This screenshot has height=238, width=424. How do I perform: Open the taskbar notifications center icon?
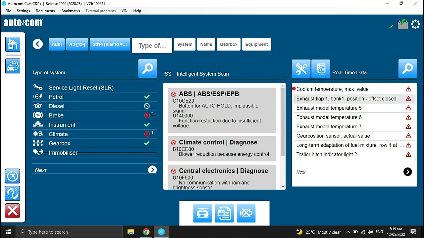point(413,232)
